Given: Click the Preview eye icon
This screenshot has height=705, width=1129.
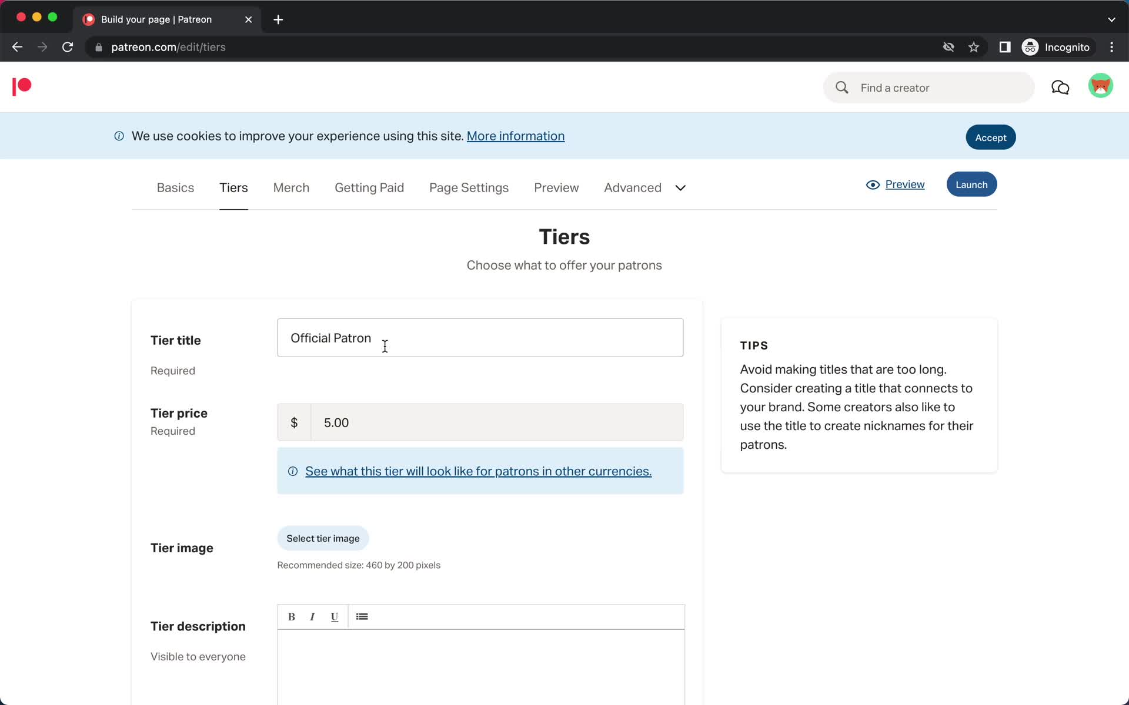Looking at the screenshot, I should click(x=873, y=183).
